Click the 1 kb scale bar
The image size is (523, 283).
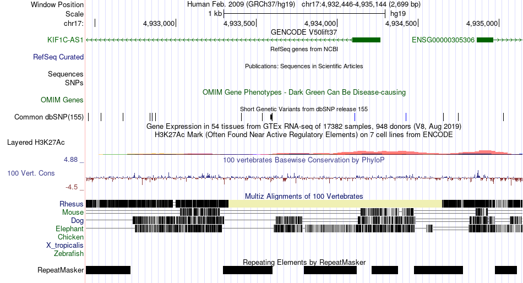pos(304,14)
